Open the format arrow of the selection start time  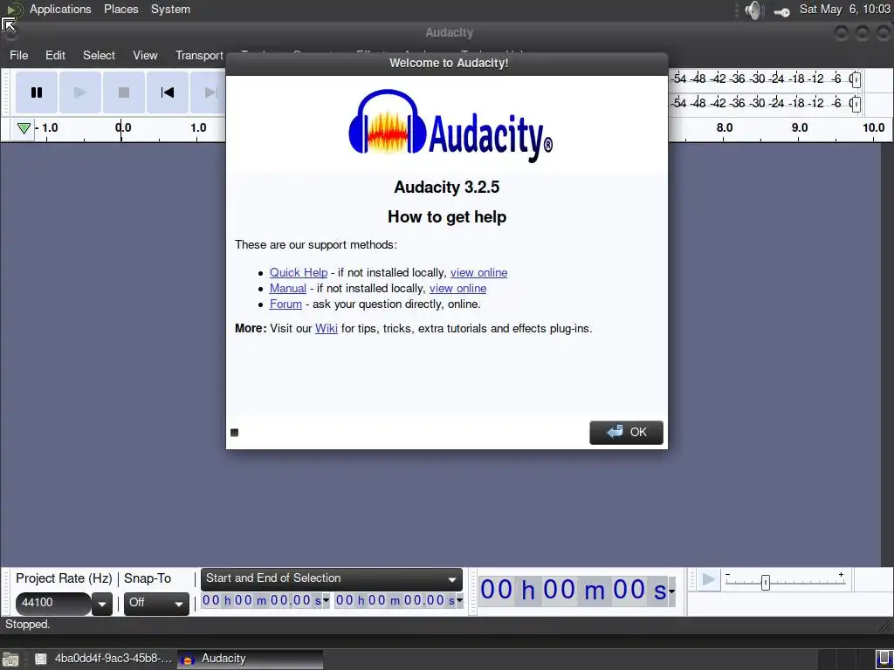[x=327, y=600]
